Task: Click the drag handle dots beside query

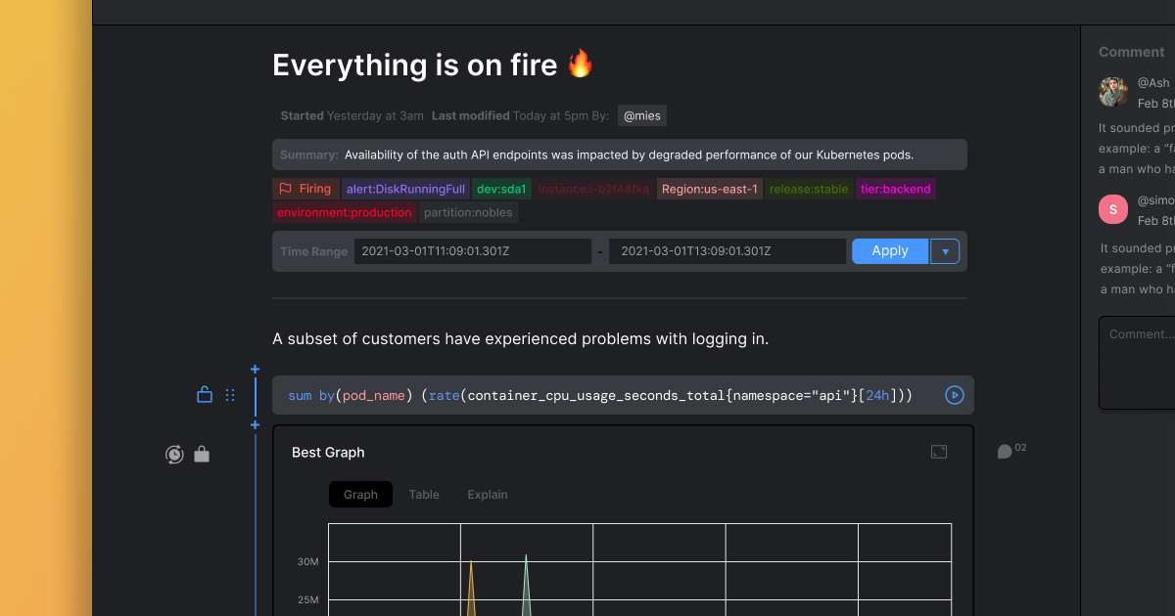Action: click(230, 395)
